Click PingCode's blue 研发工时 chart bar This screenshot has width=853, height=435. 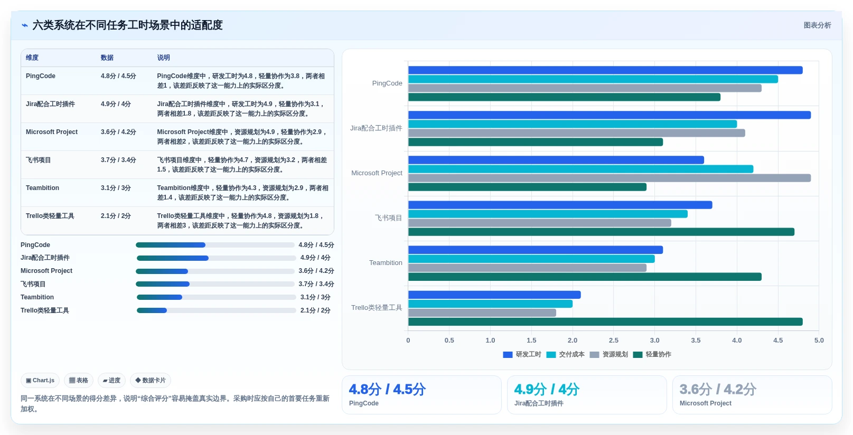pyautogui.click(x=605, y=70)
